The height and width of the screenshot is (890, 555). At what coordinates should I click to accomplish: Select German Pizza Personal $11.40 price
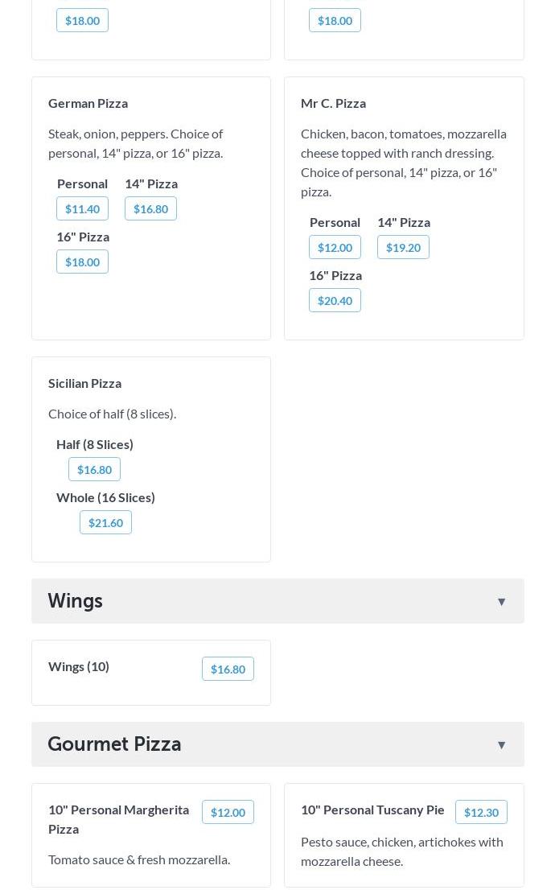tap(82, 209)
